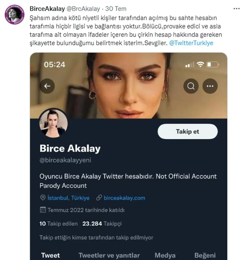Tap the battery icon in phone status bar
The width and height of the screenshot is (246, 260).
coord(213,65)
